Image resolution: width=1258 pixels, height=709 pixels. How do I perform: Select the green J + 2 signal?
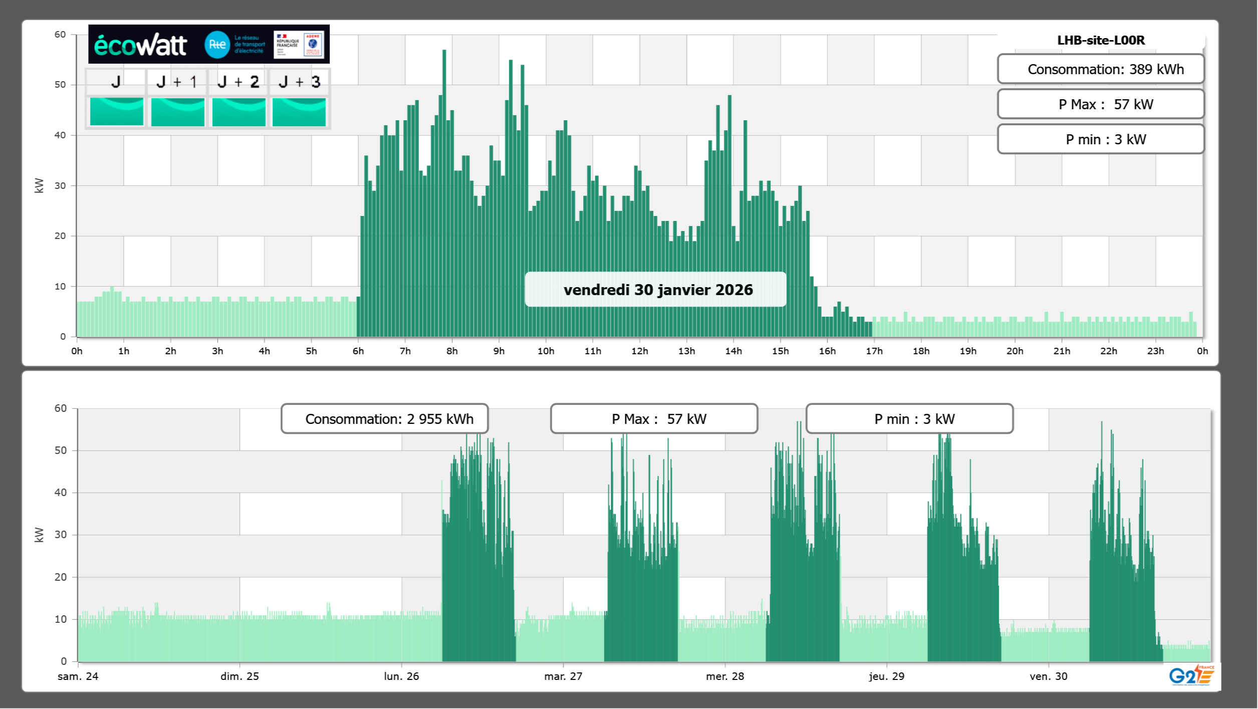[x=239, y=112]
